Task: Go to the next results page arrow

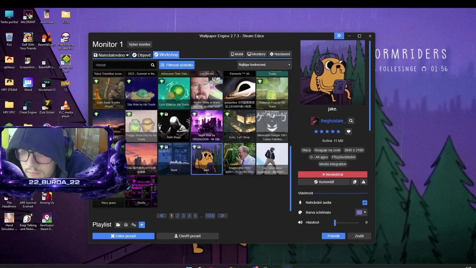Action: (x=222, y=216)
